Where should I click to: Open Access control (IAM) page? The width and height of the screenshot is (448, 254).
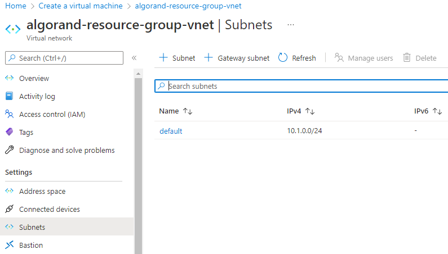point(52,114)
